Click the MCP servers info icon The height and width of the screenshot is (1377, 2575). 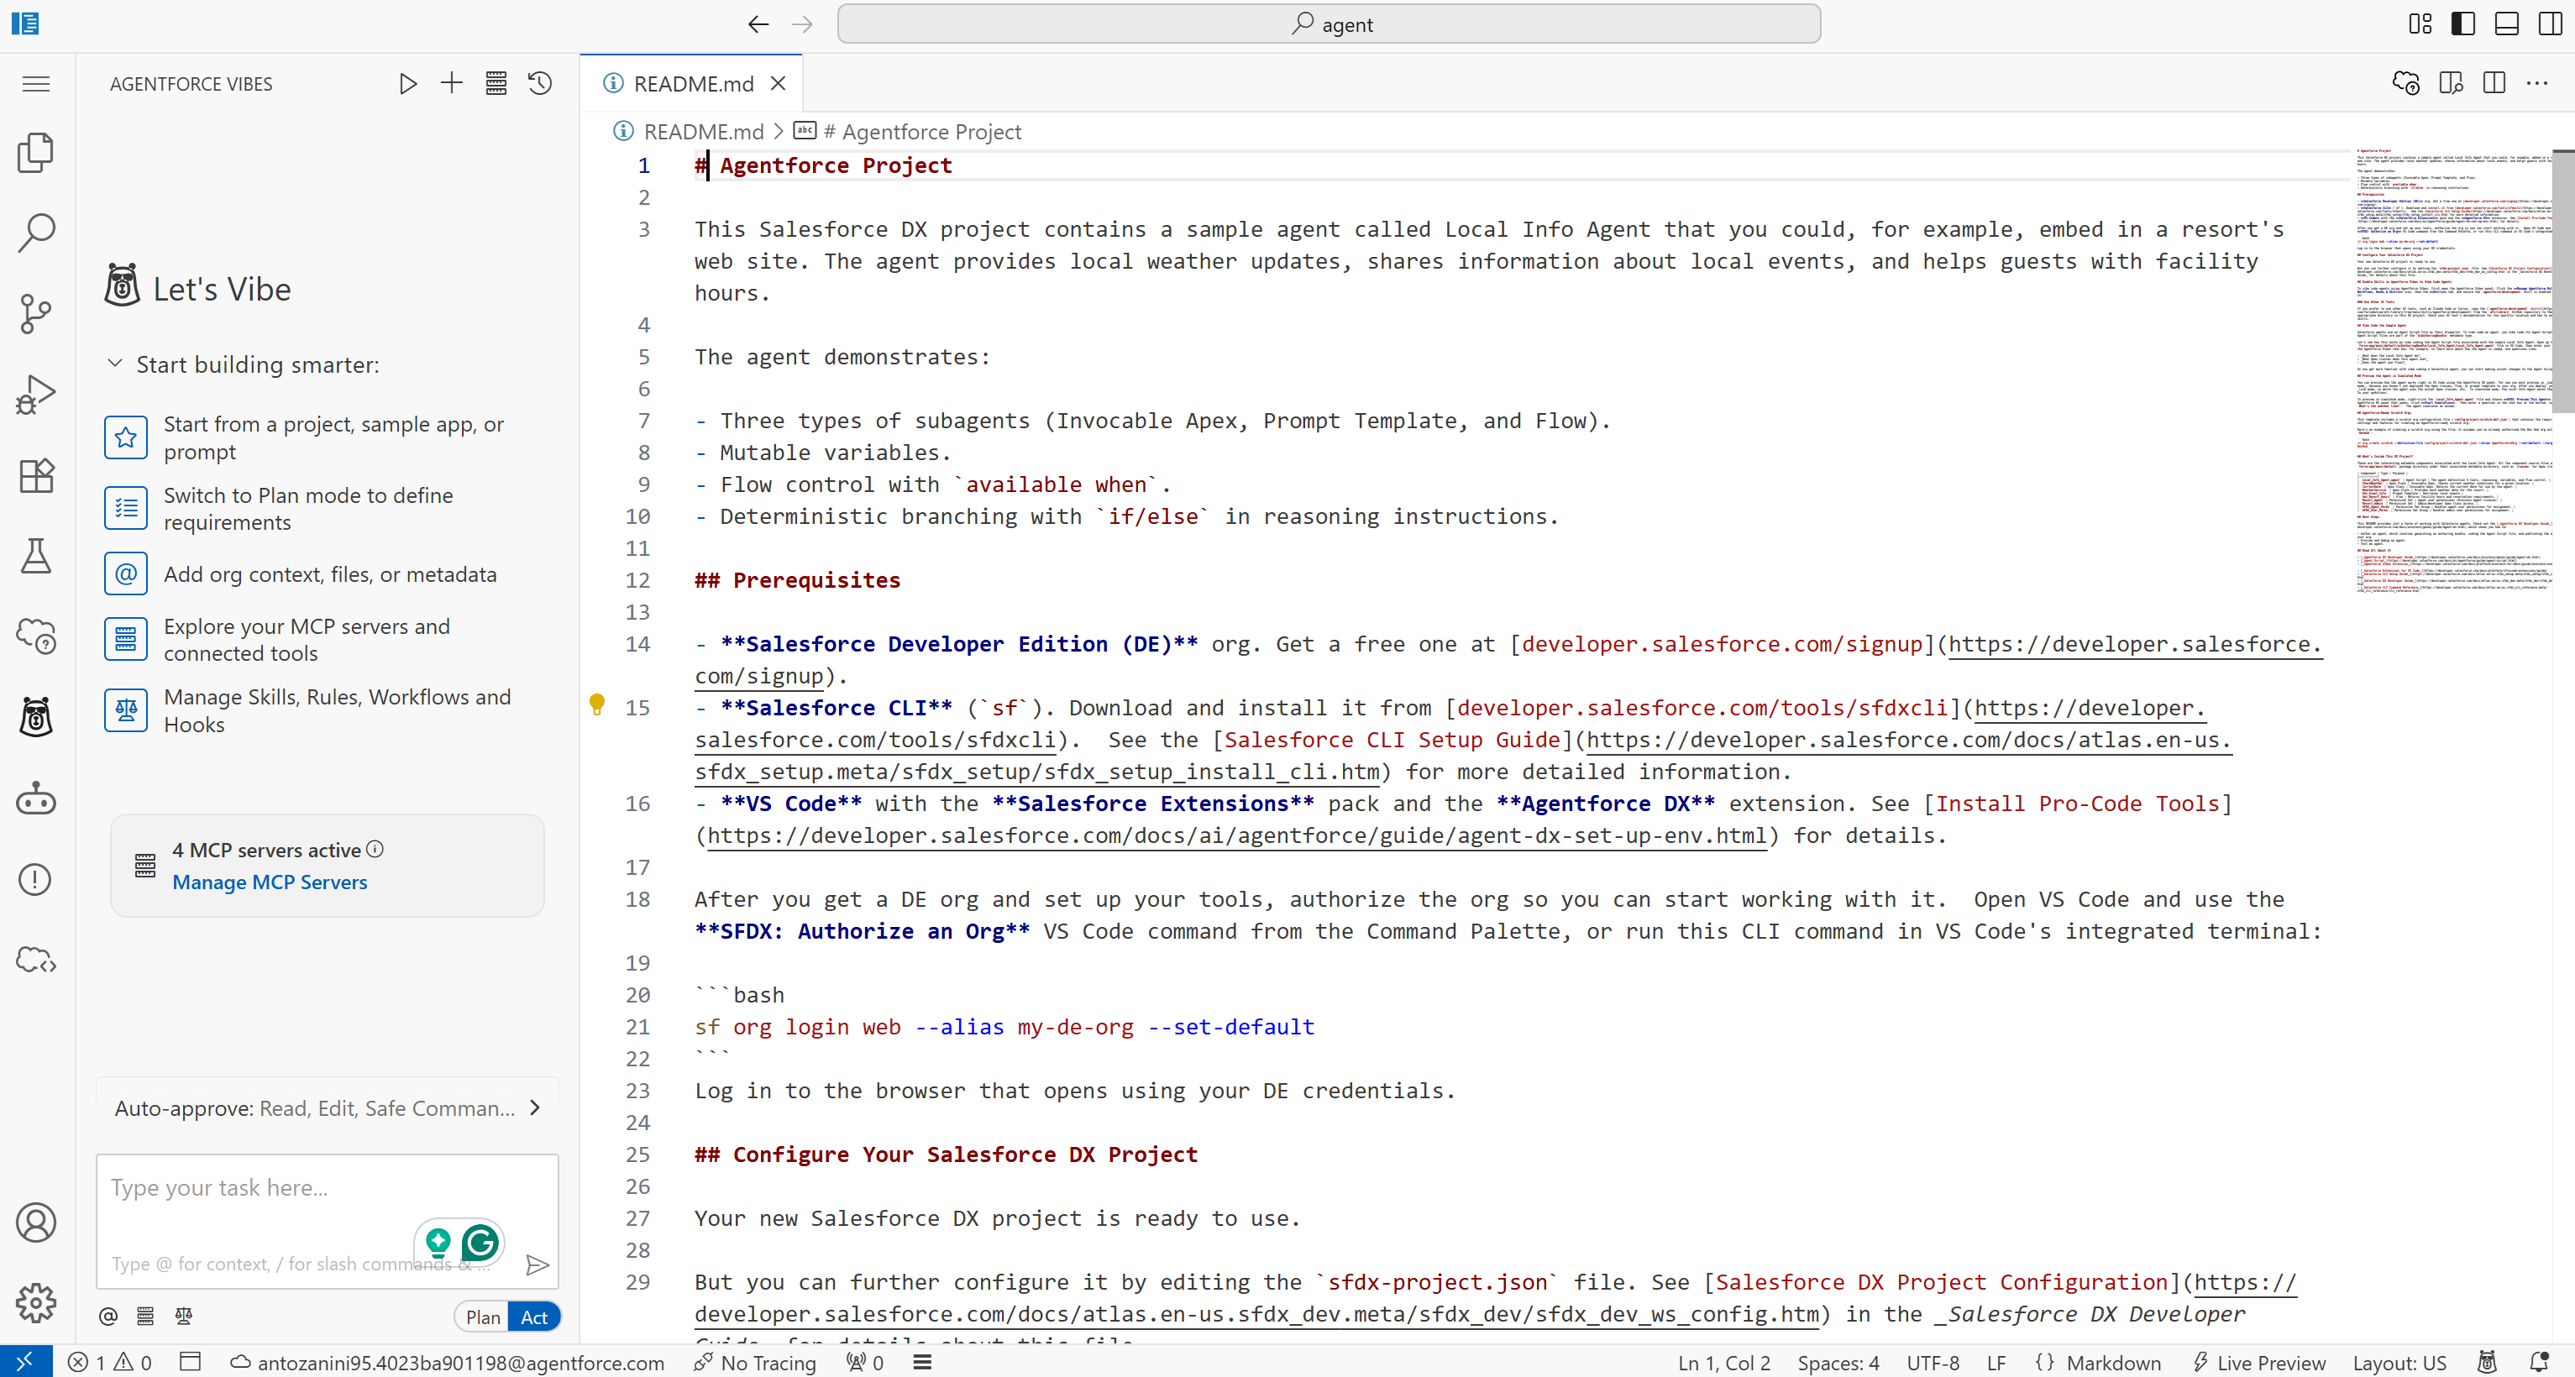click(x=375, y=850)
